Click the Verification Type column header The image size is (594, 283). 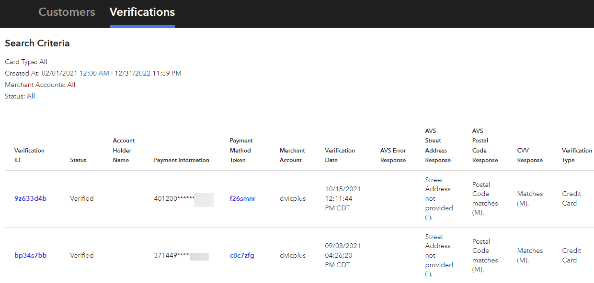(577, 155)
